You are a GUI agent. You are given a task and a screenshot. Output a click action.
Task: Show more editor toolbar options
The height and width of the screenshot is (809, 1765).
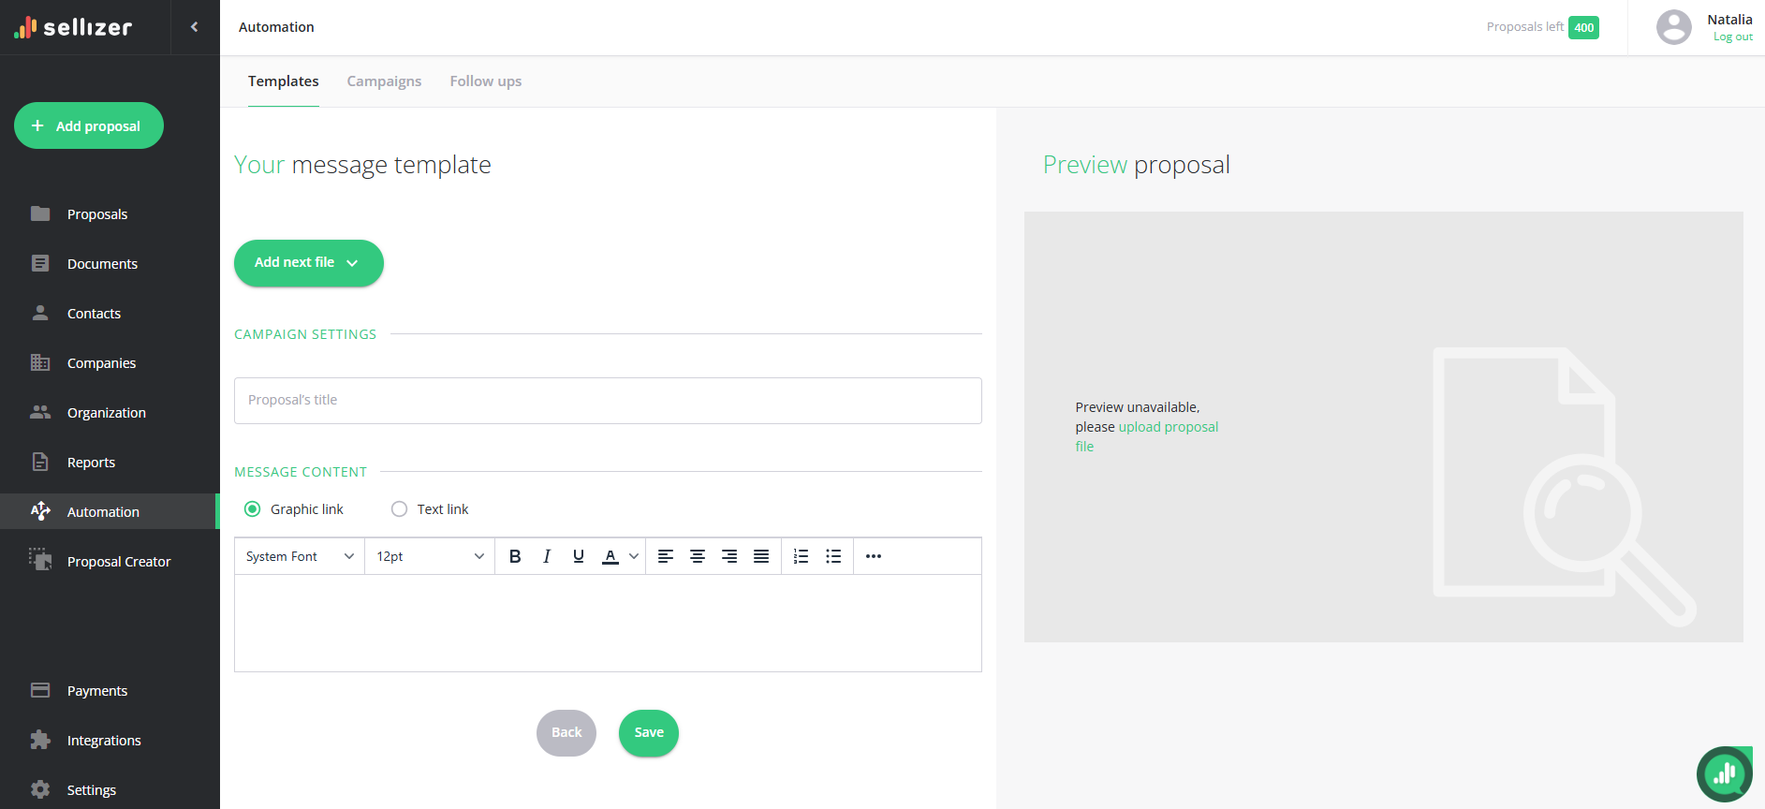click(x=874, y=556)
